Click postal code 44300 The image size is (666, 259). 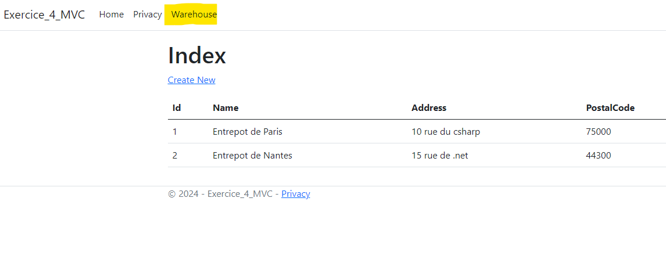(599, 156)
